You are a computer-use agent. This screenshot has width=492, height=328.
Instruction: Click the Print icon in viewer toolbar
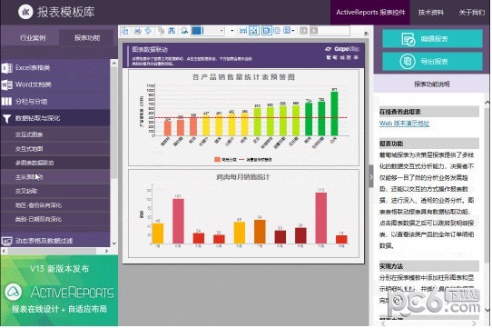point(137,31)
